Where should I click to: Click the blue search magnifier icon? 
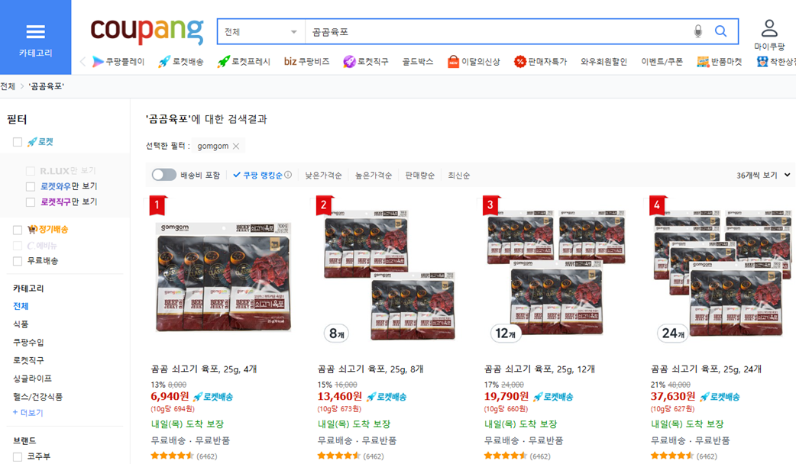720,31
